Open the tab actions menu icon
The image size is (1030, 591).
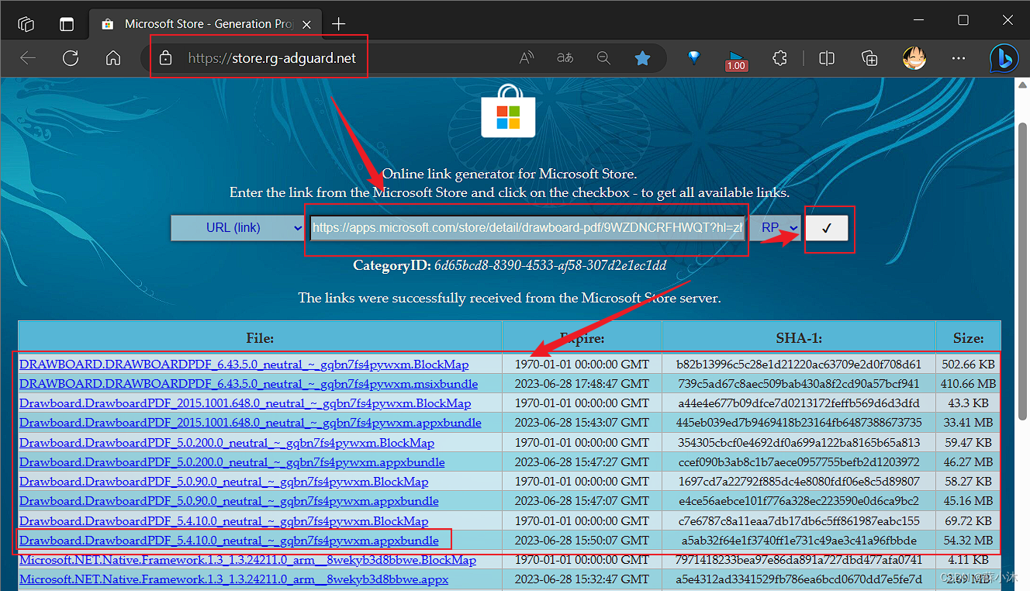(x=67, y=24)
